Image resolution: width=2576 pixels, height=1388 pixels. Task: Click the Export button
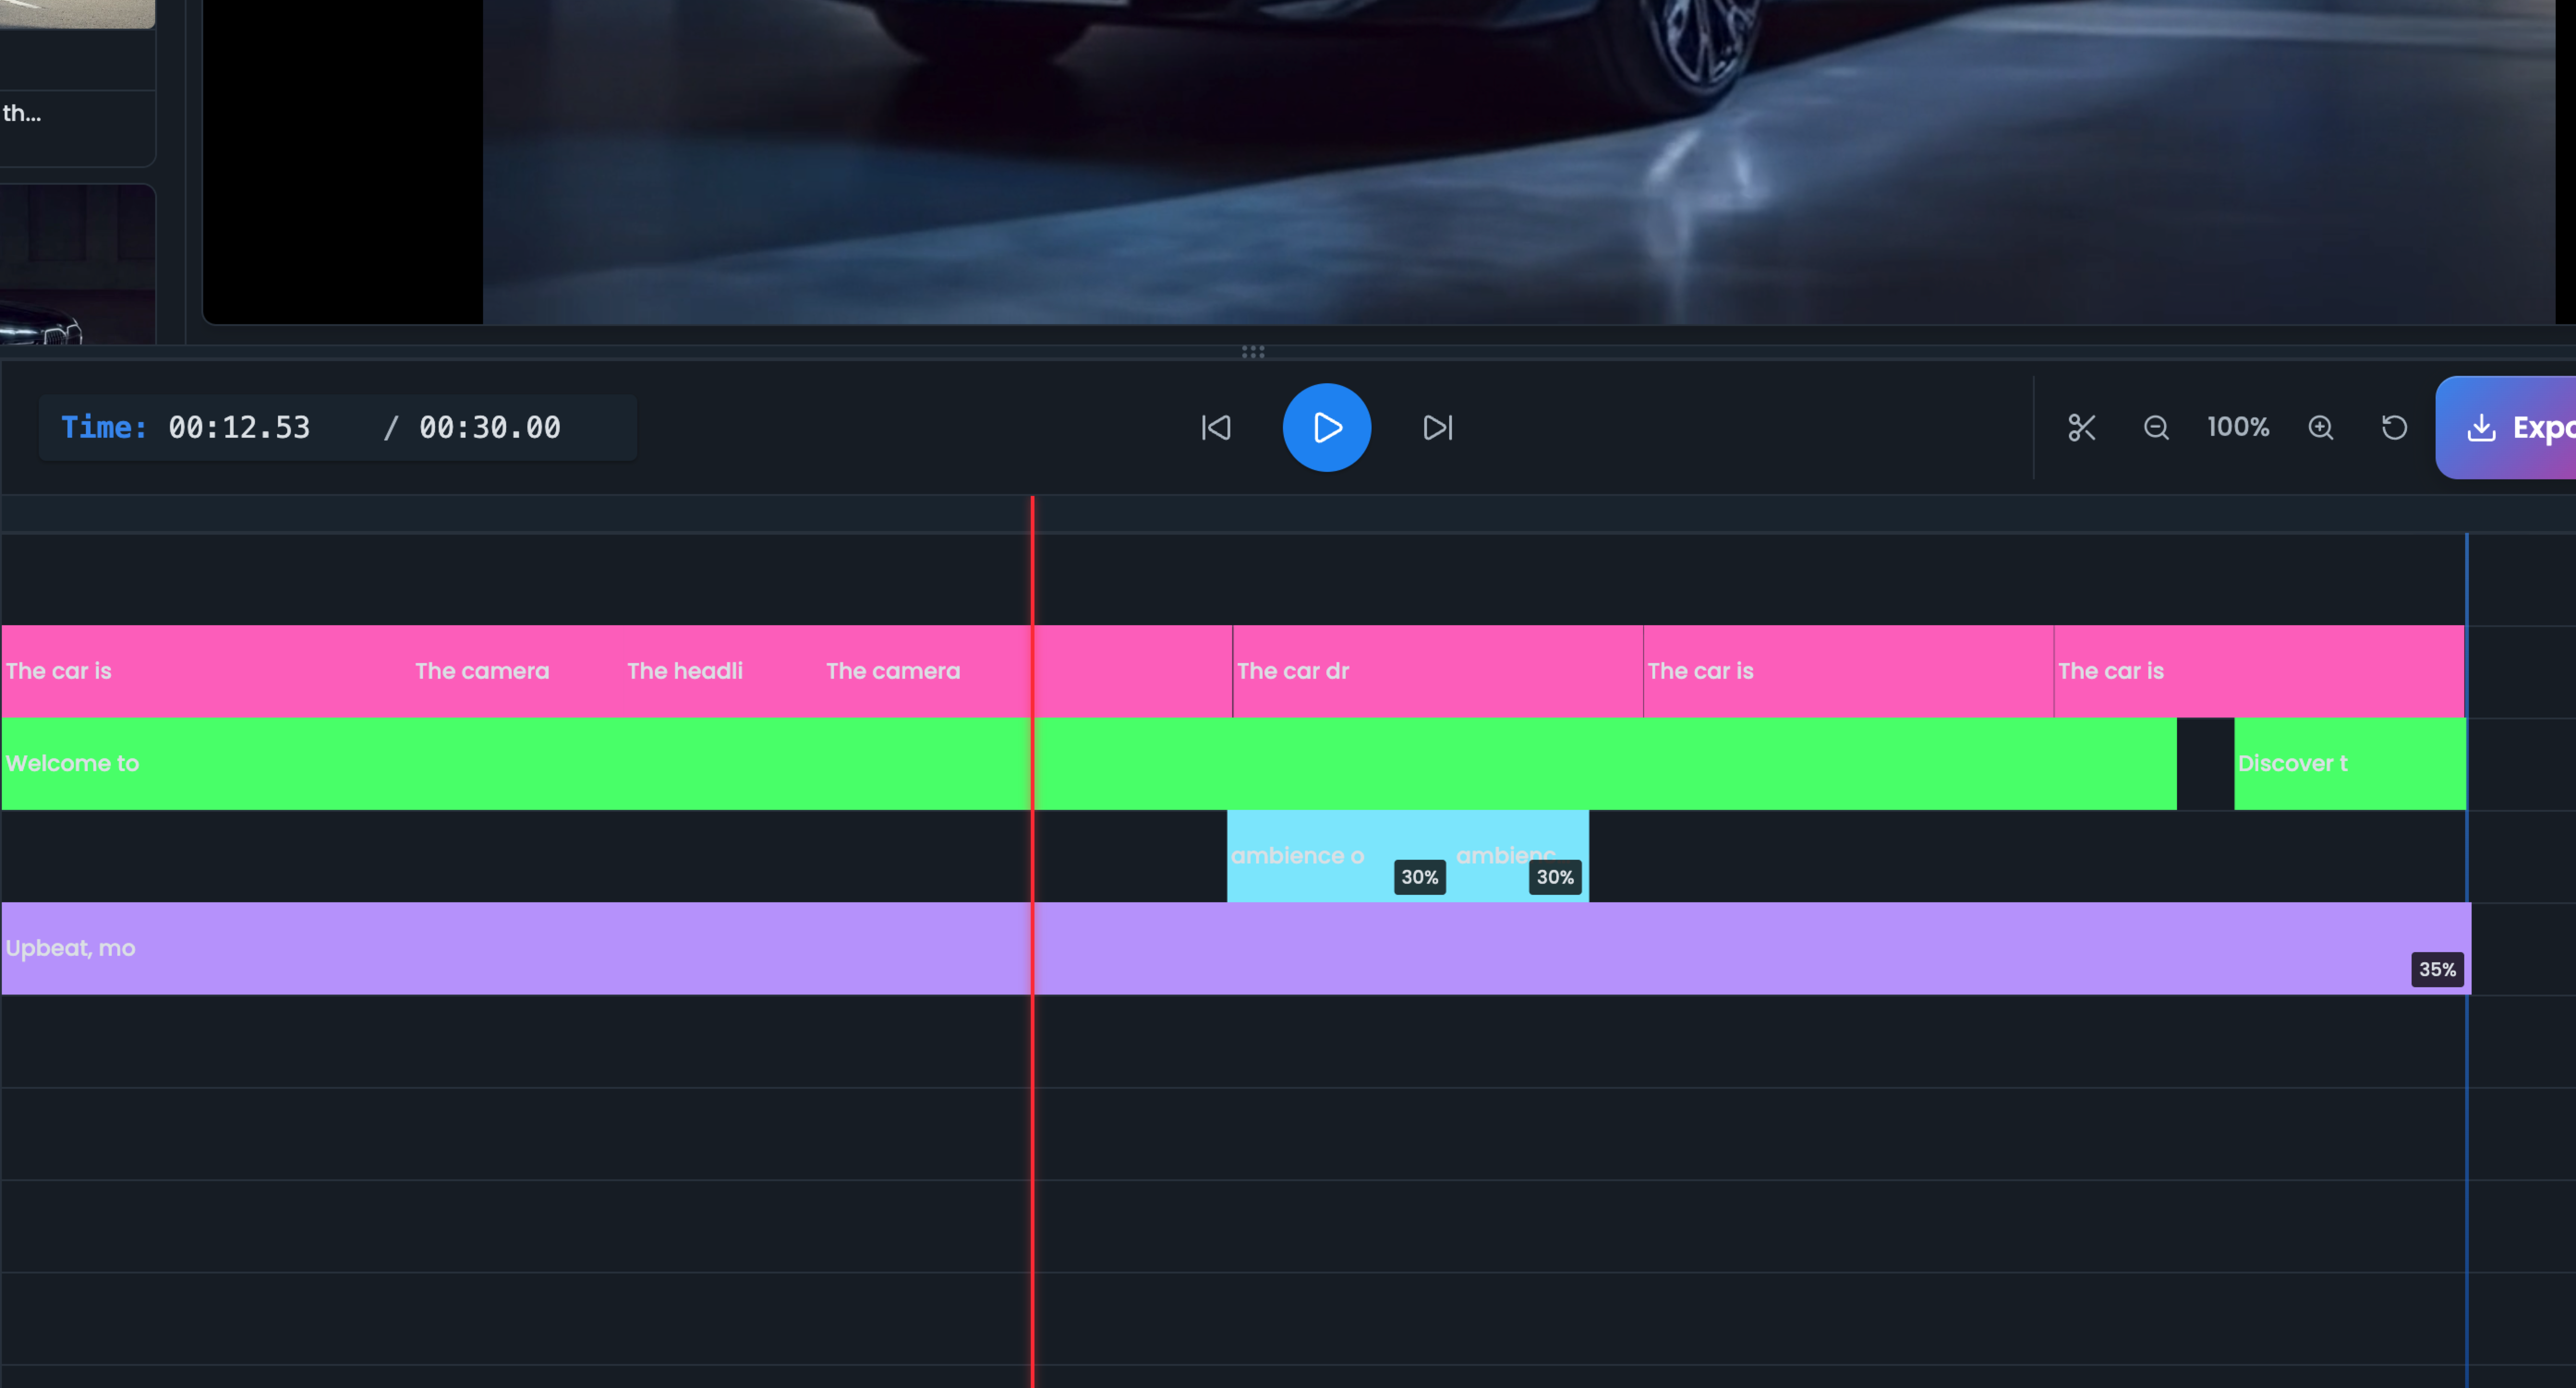click(x=2510, y=428)
